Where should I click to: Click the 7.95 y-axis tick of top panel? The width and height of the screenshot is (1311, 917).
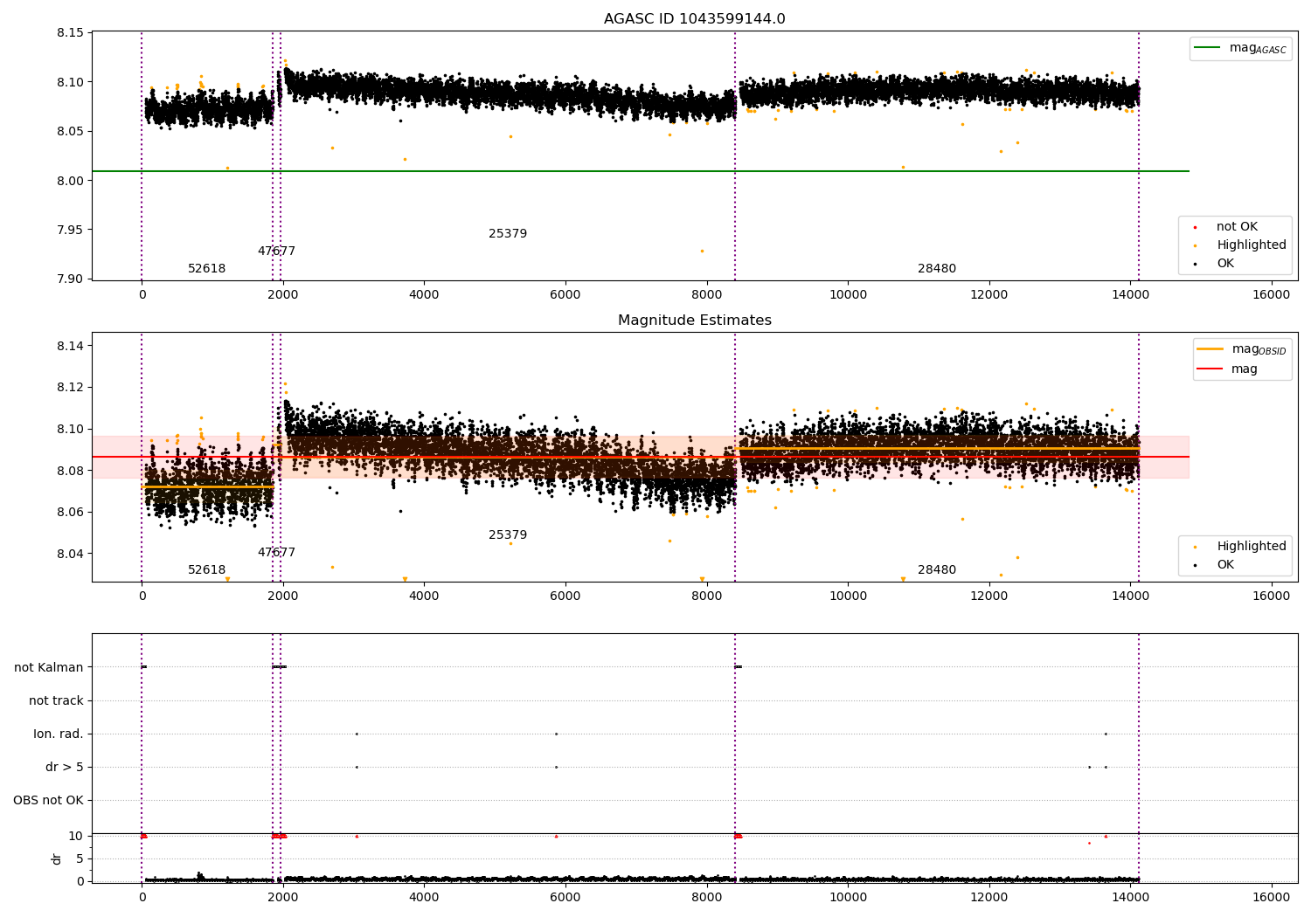click(70, 231)
